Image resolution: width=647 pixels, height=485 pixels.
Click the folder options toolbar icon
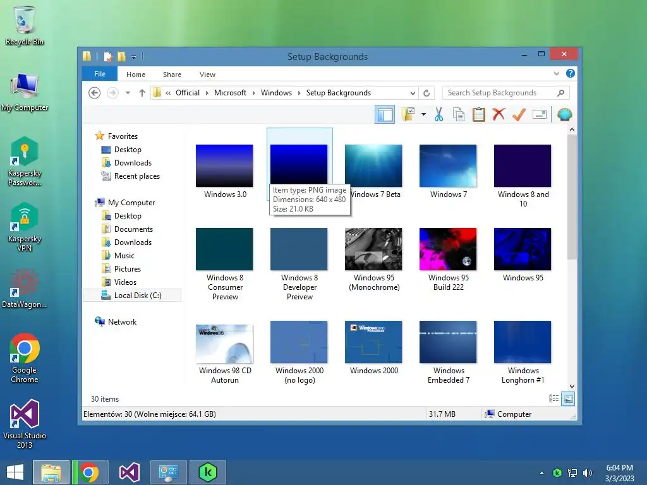[408, 114]
